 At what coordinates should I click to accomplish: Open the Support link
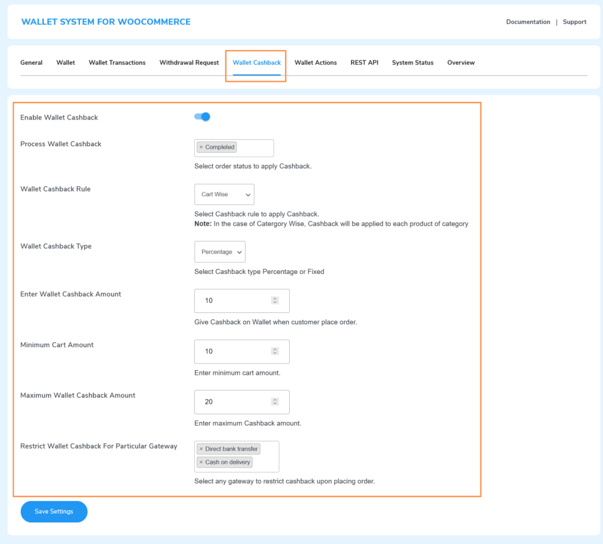(x=574, y=22)
